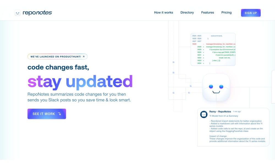Open the Features nav item
This screenshot has height=165, width=275.
click(x=207, y=12)
